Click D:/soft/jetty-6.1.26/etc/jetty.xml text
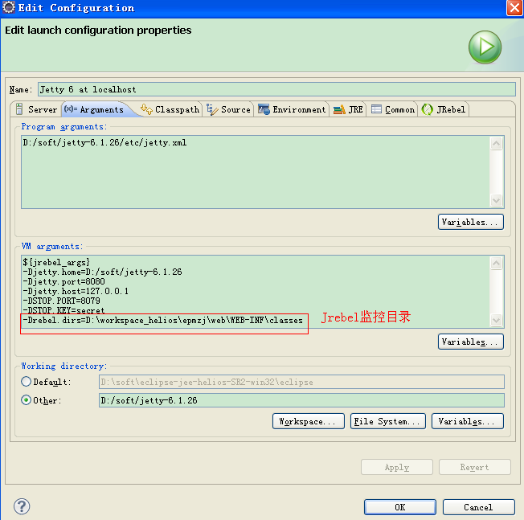The image size is (524, 520). (x=104, y=143)
